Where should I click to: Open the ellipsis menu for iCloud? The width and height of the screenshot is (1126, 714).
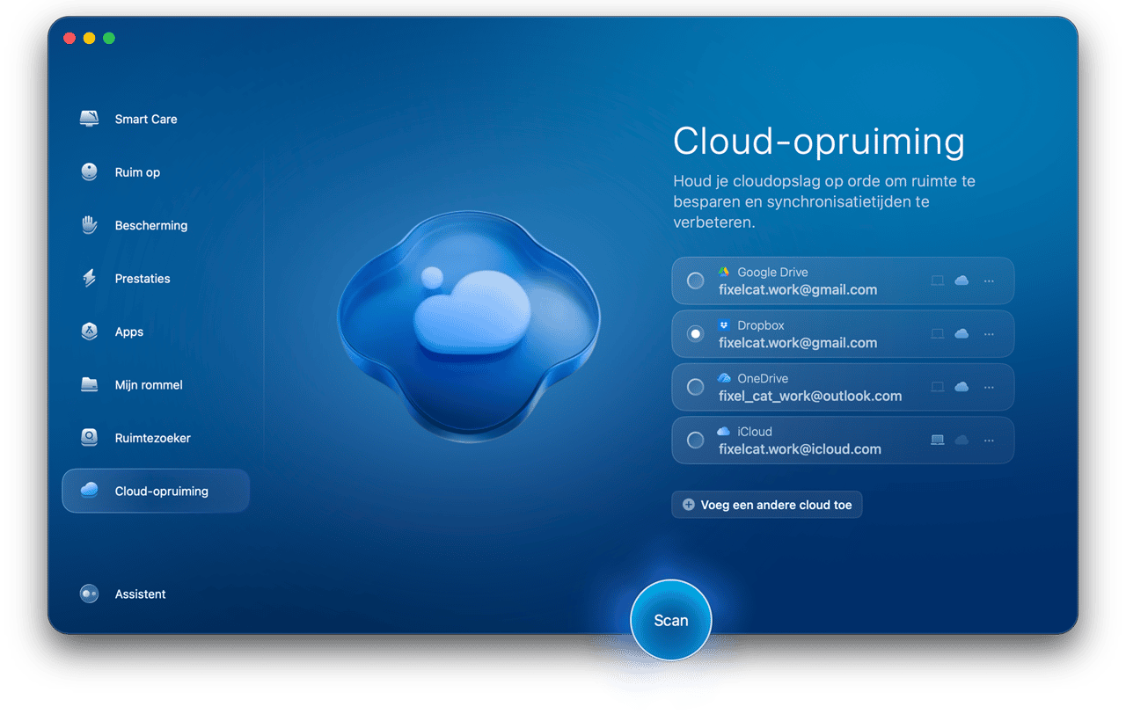989,440
